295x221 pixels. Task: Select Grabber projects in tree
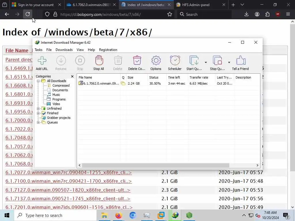click(x=58, y=118)
